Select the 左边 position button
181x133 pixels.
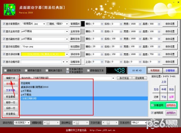click(156, 89)
